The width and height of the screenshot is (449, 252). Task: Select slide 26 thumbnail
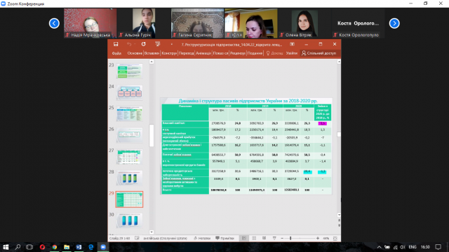pyautogui.click(x=129, y=135)
